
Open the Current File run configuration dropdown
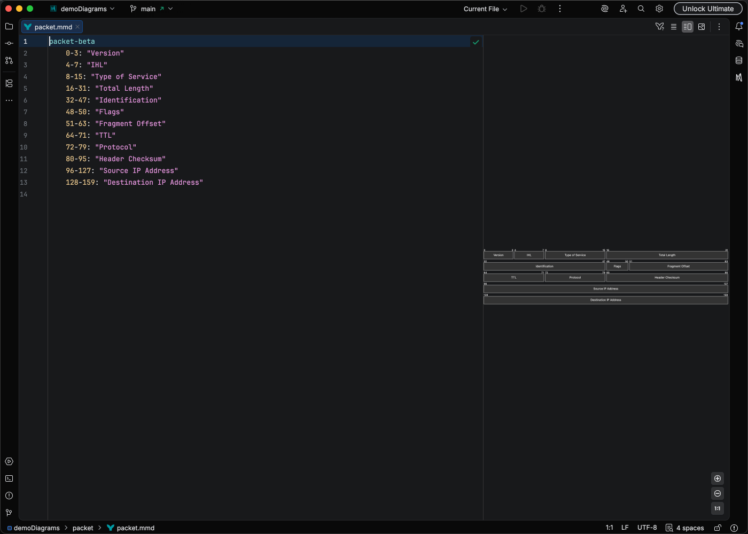pos(485,9)
